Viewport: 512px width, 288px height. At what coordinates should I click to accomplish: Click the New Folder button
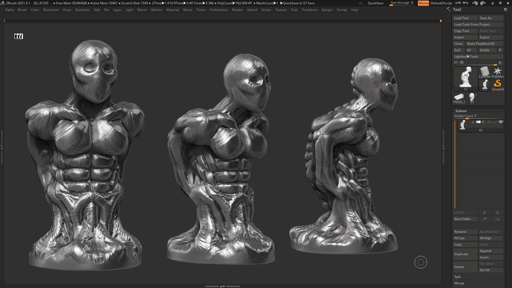click(465, 219)
